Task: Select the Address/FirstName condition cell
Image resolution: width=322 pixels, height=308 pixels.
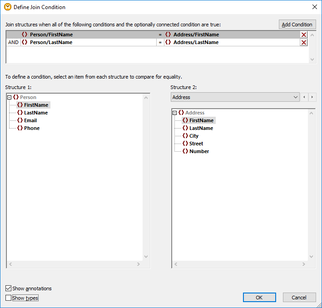Action: pos(232,35)
